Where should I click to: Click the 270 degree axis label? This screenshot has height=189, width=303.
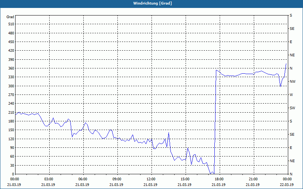click(x=11, y=95)
